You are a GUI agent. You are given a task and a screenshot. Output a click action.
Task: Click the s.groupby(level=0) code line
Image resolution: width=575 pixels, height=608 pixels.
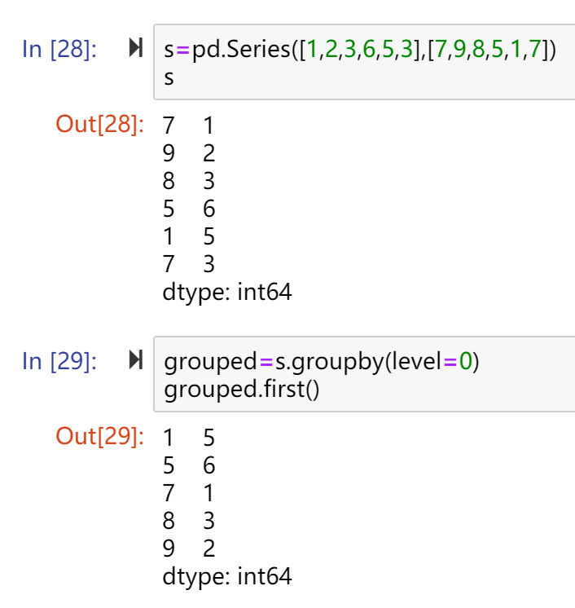[x=322, y=362]
